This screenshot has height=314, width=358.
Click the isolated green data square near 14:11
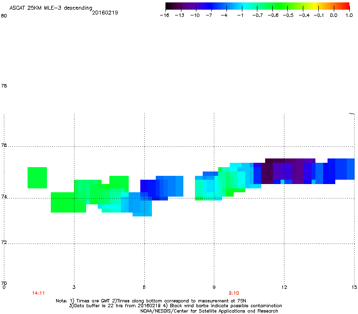click(37, 178)
